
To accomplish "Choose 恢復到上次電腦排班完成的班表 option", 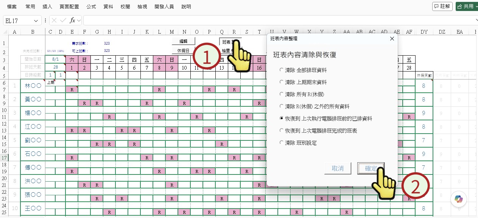I will [281, 131].
